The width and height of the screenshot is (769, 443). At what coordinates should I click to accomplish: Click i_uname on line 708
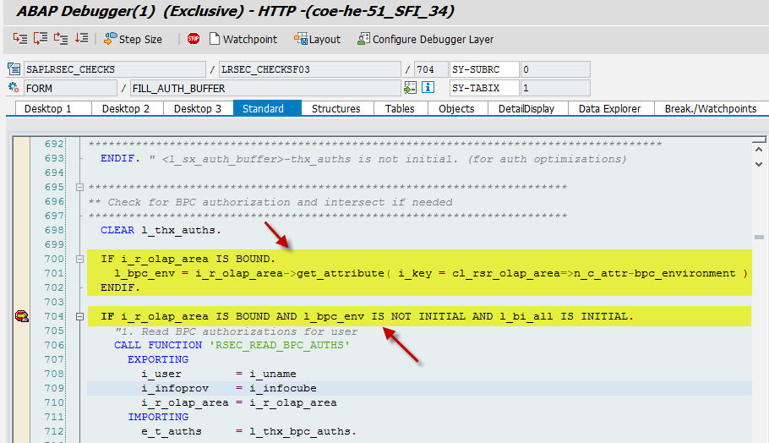tap(273, 374)
